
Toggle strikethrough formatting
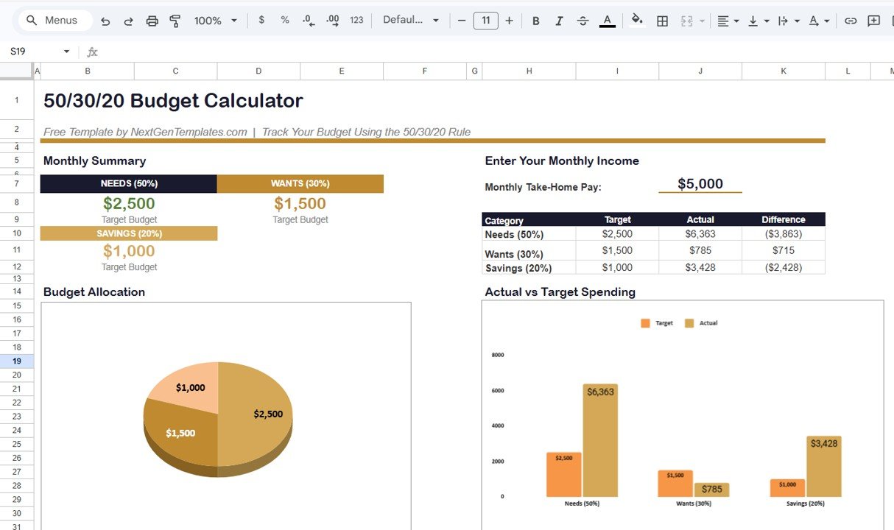click(582, 21)
